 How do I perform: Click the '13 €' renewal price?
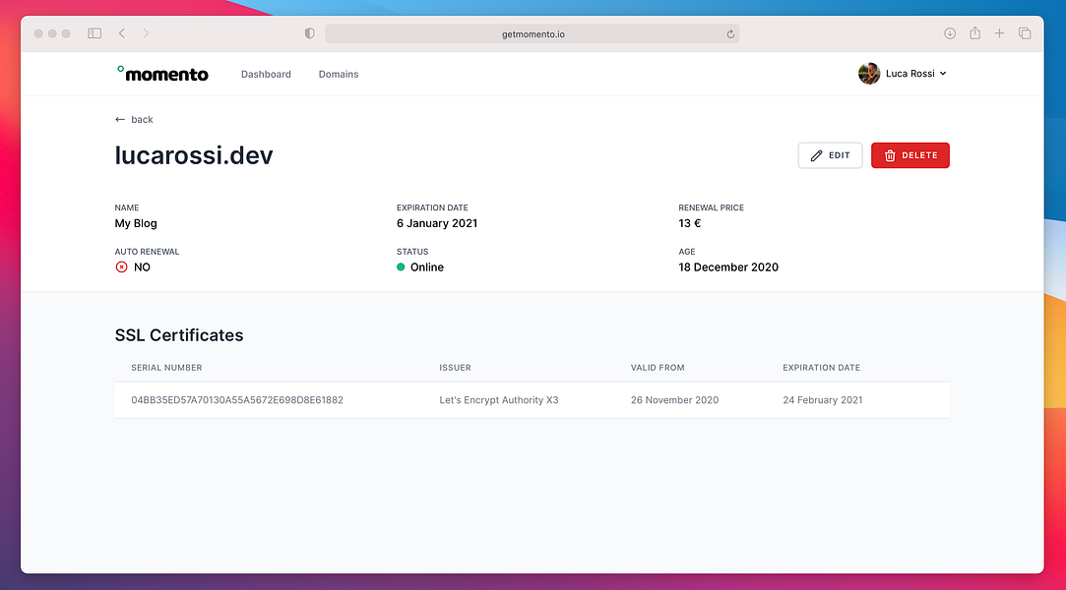(689, 223)
